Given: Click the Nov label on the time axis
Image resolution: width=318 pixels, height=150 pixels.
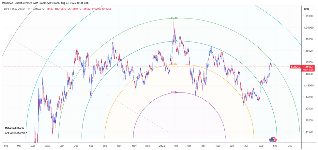Looking at the screenshot, I should 134,145.
